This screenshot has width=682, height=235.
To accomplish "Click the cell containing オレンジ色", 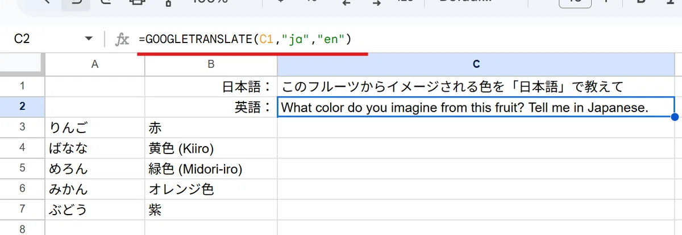I will pos(211,189).
